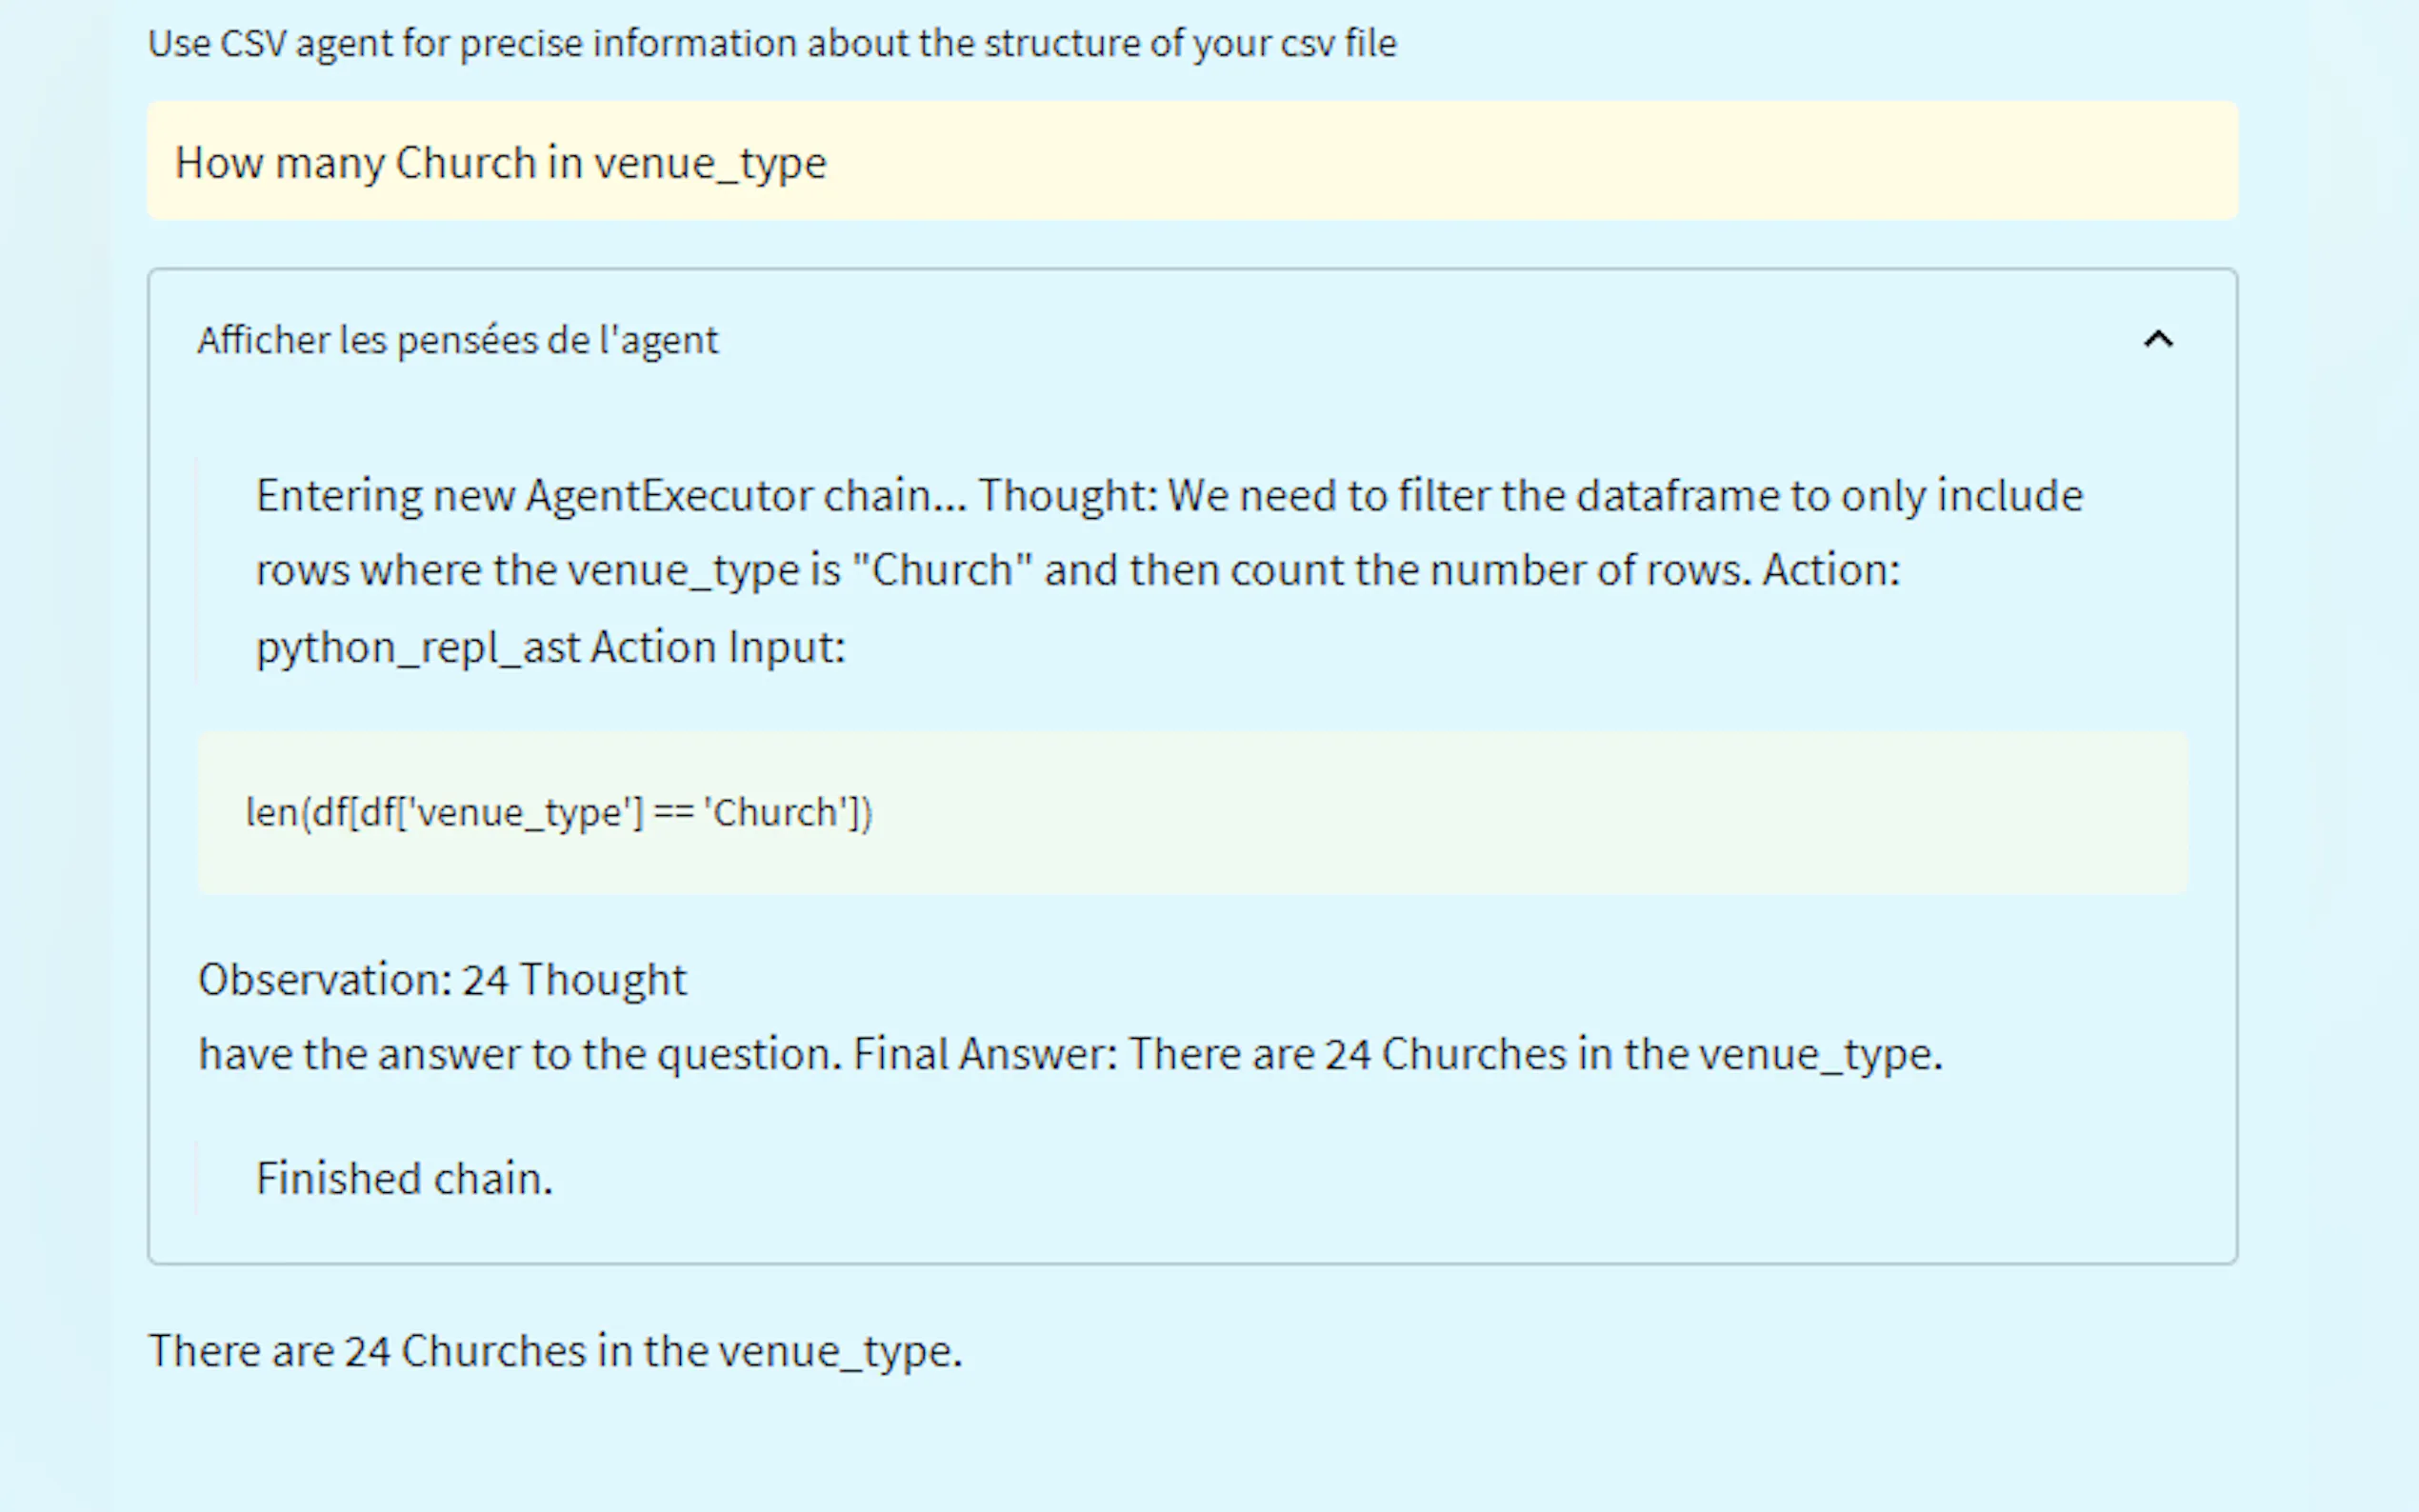Focus the 'How many Church in venue_type' input
Screen dimensions: 2419x1512
[x=500, y=162]
